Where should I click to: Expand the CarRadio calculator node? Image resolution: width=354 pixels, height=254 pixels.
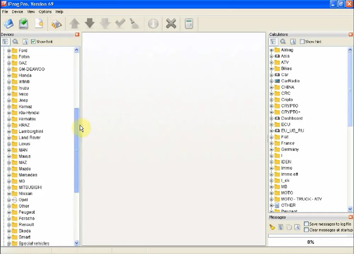click(x=272, y=81)
